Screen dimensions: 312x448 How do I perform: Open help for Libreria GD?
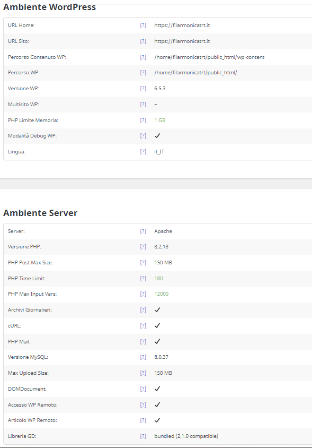[143, 436]
